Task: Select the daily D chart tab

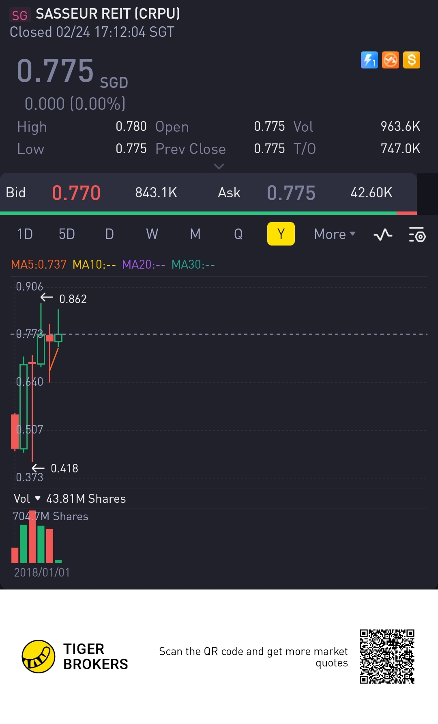Action: click(x=109, y=234)
